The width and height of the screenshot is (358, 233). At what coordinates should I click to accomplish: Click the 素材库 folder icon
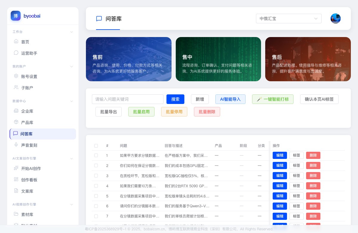click(16, 214)
